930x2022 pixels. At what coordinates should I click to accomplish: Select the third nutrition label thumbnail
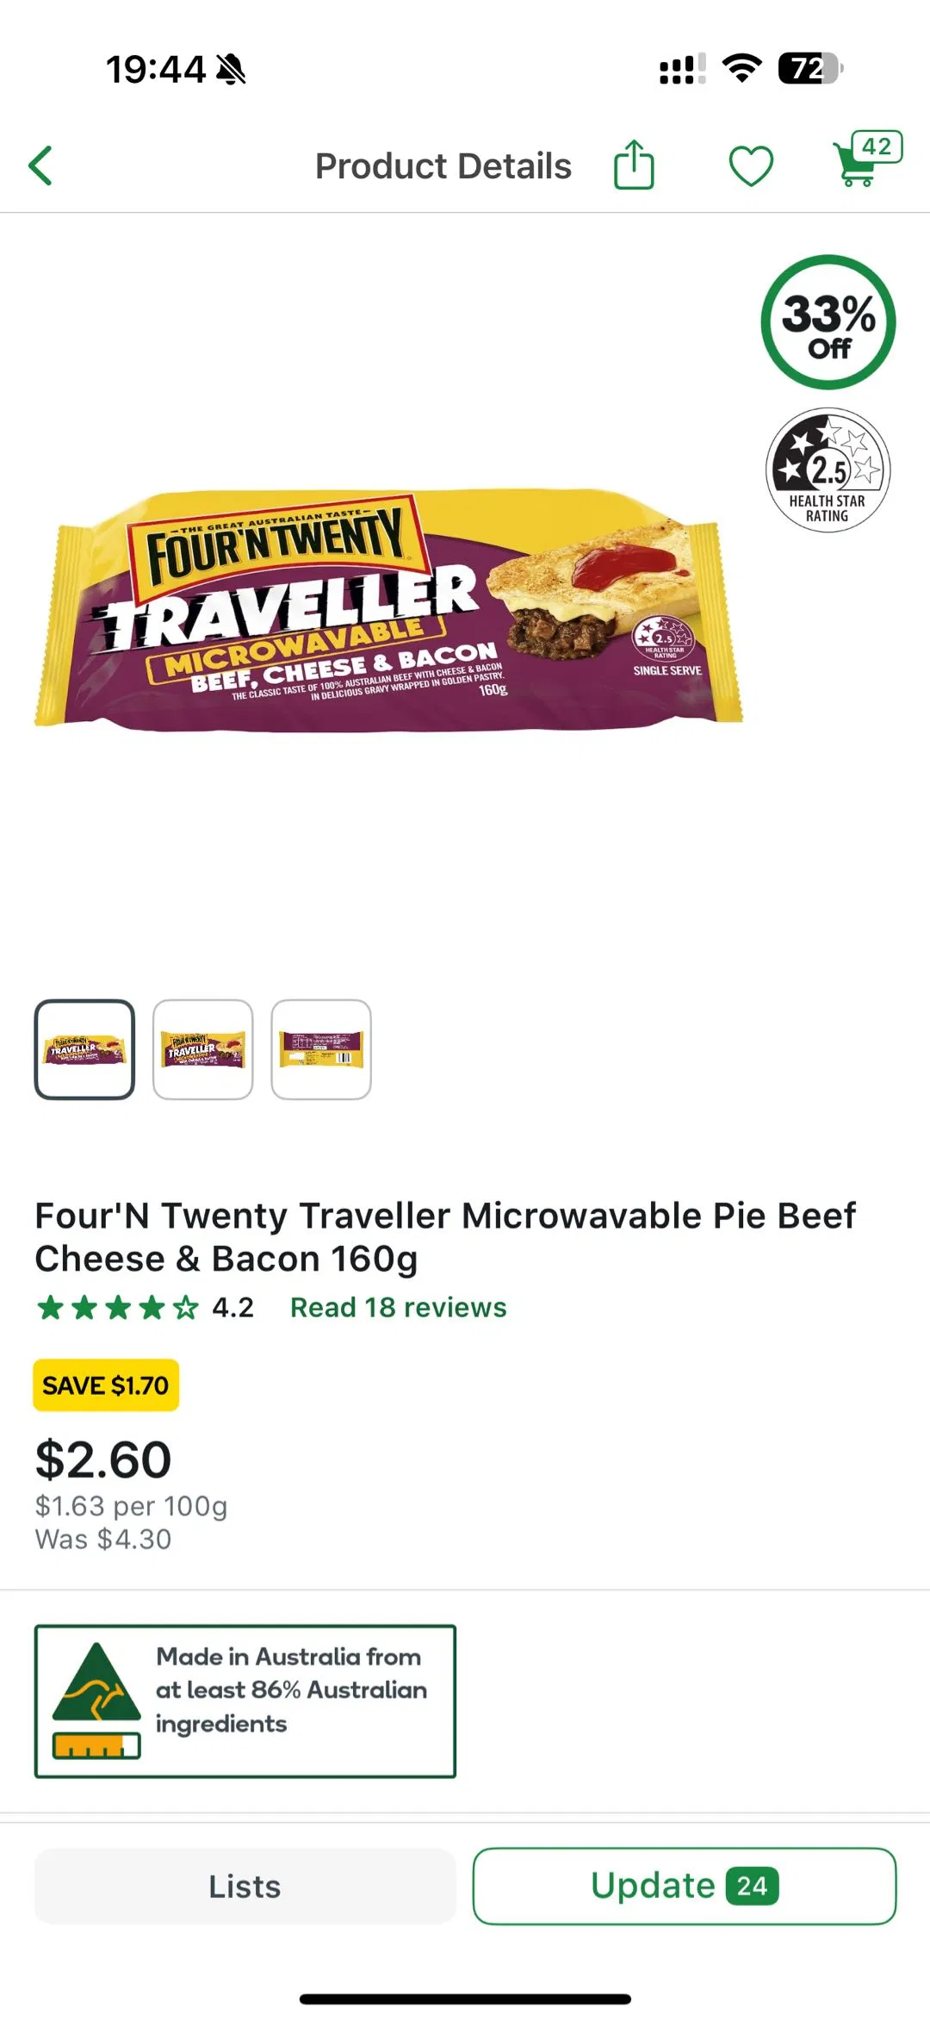pyautogui.click(x=321, y=1049)
